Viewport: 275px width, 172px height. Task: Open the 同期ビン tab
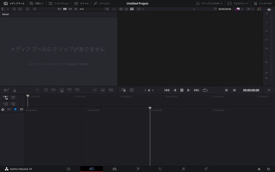[36, 4]
